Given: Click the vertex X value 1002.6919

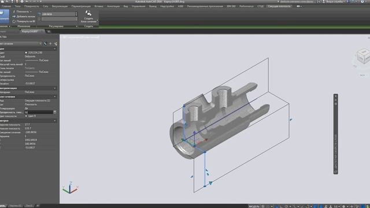Looking at the screenshot, I should 31,140.
